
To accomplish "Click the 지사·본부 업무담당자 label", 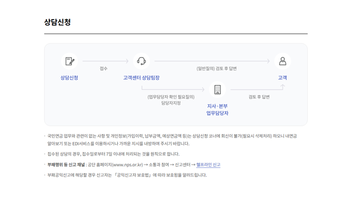I will point(217,109).
